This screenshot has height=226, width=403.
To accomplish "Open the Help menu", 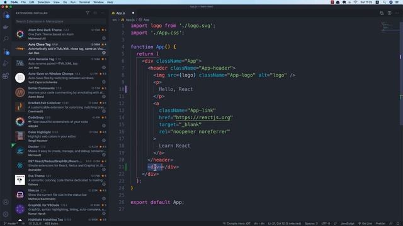I will tap(110, 2).
